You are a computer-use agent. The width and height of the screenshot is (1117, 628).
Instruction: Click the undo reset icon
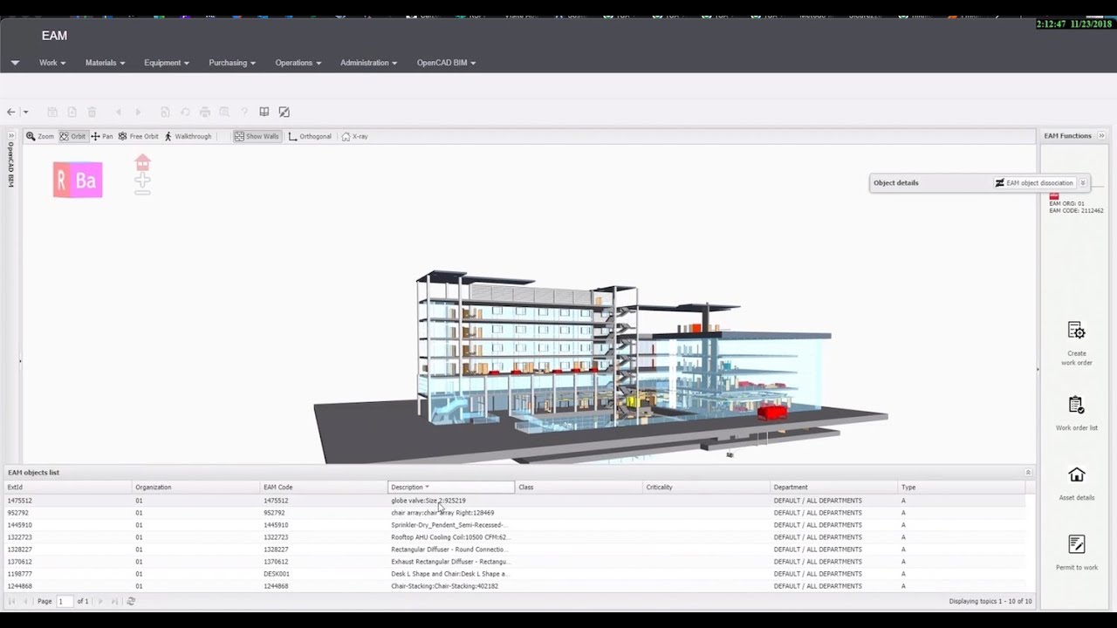(x=185, y=112)
